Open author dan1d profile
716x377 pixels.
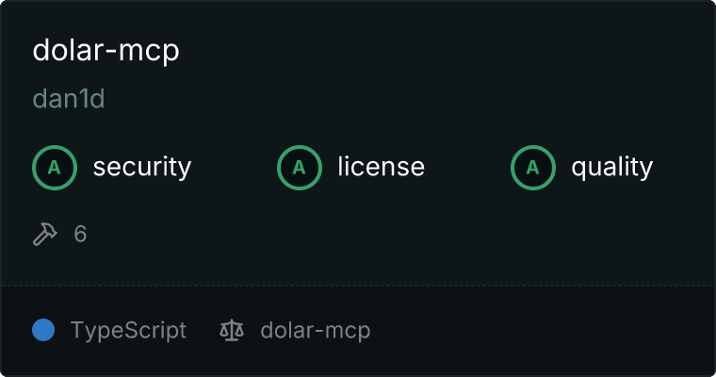click(x=69, y=99)
